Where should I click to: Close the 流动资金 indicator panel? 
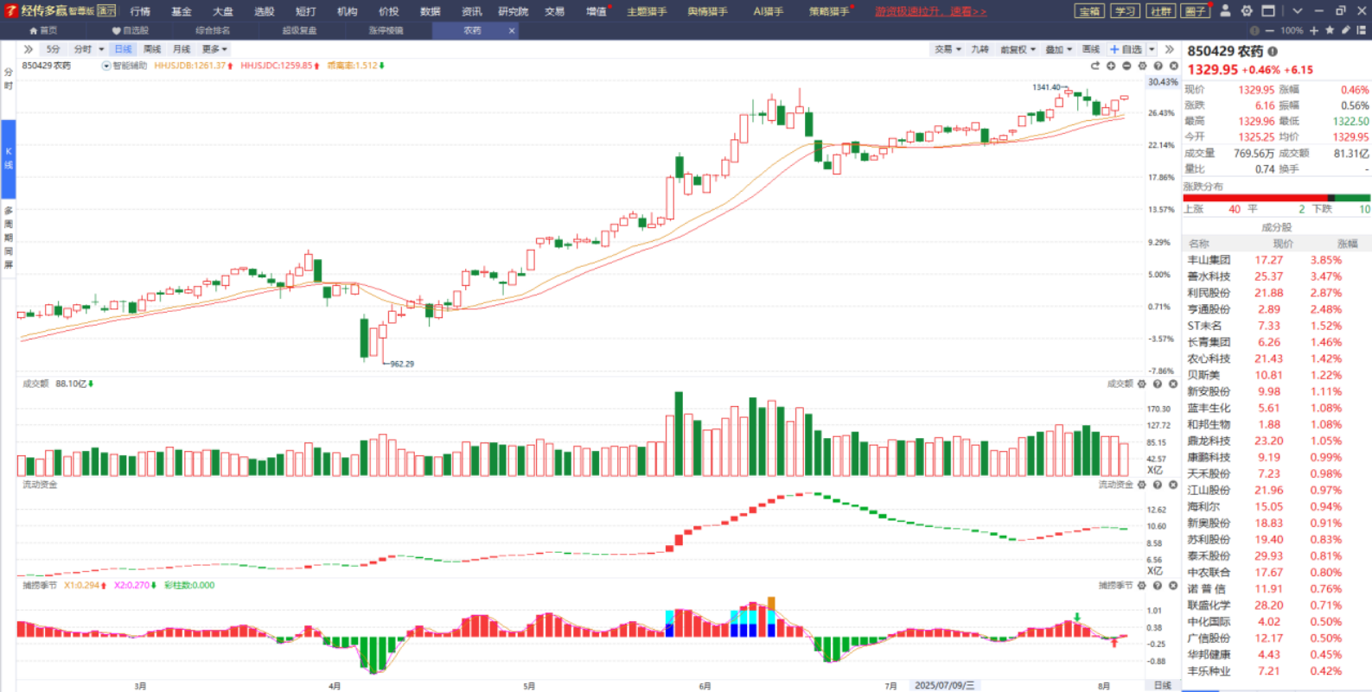tap(1173, 485)
